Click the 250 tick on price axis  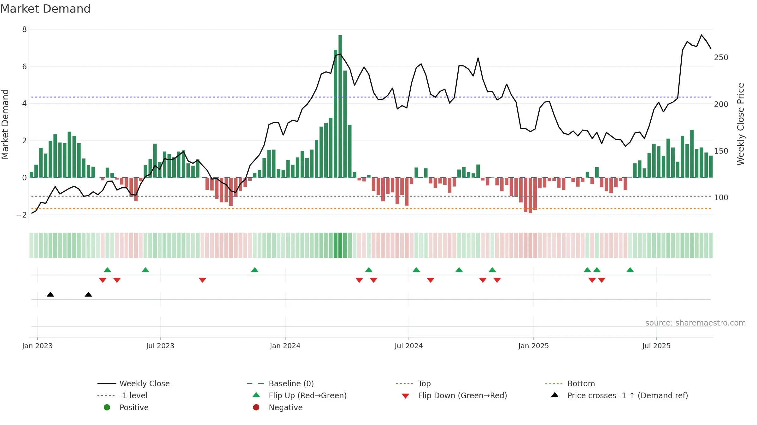coord(721,58)
